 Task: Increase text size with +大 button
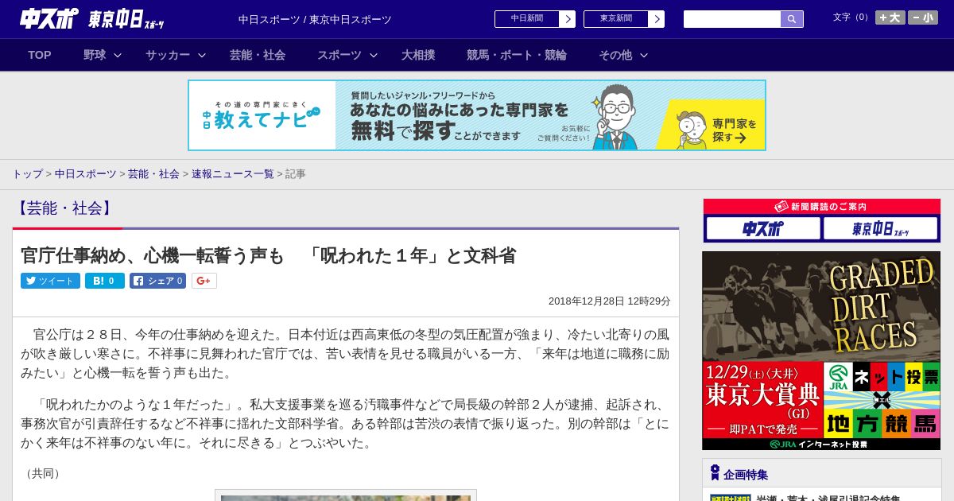click(890, 17)
